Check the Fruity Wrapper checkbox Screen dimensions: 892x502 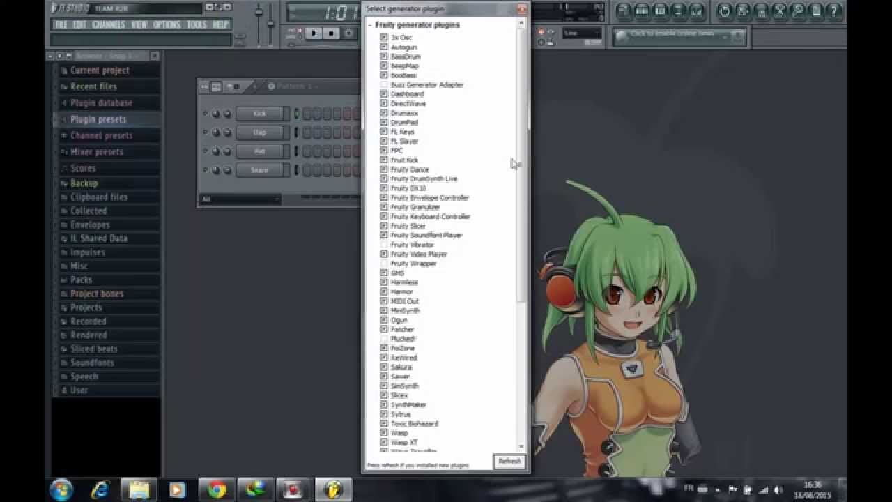(384, 264)
